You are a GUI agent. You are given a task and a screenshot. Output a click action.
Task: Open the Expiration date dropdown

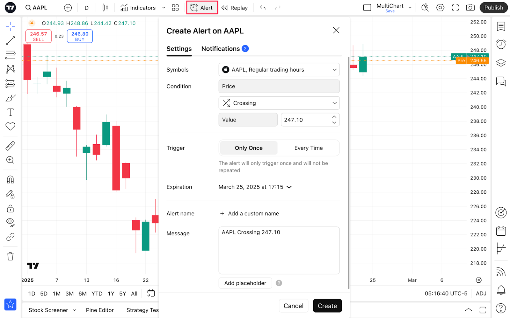click(x=255, y=187)
